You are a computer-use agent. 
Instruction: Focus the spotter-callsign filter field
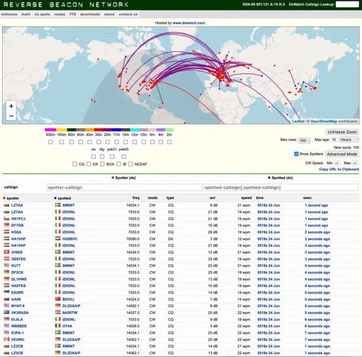124,187
